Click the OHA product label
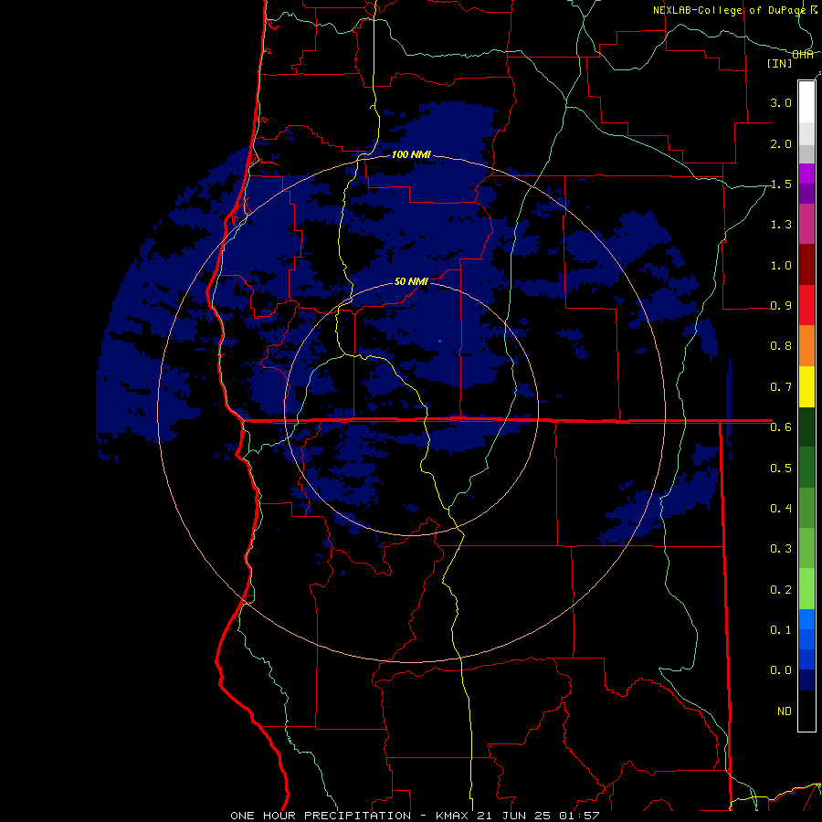 803,55
